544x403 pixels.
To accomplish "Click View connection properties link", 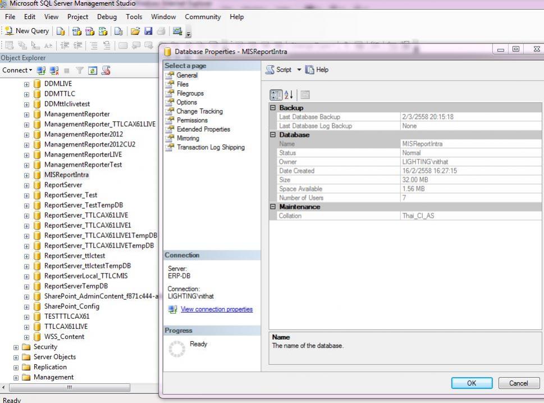I will pos(216,309).
